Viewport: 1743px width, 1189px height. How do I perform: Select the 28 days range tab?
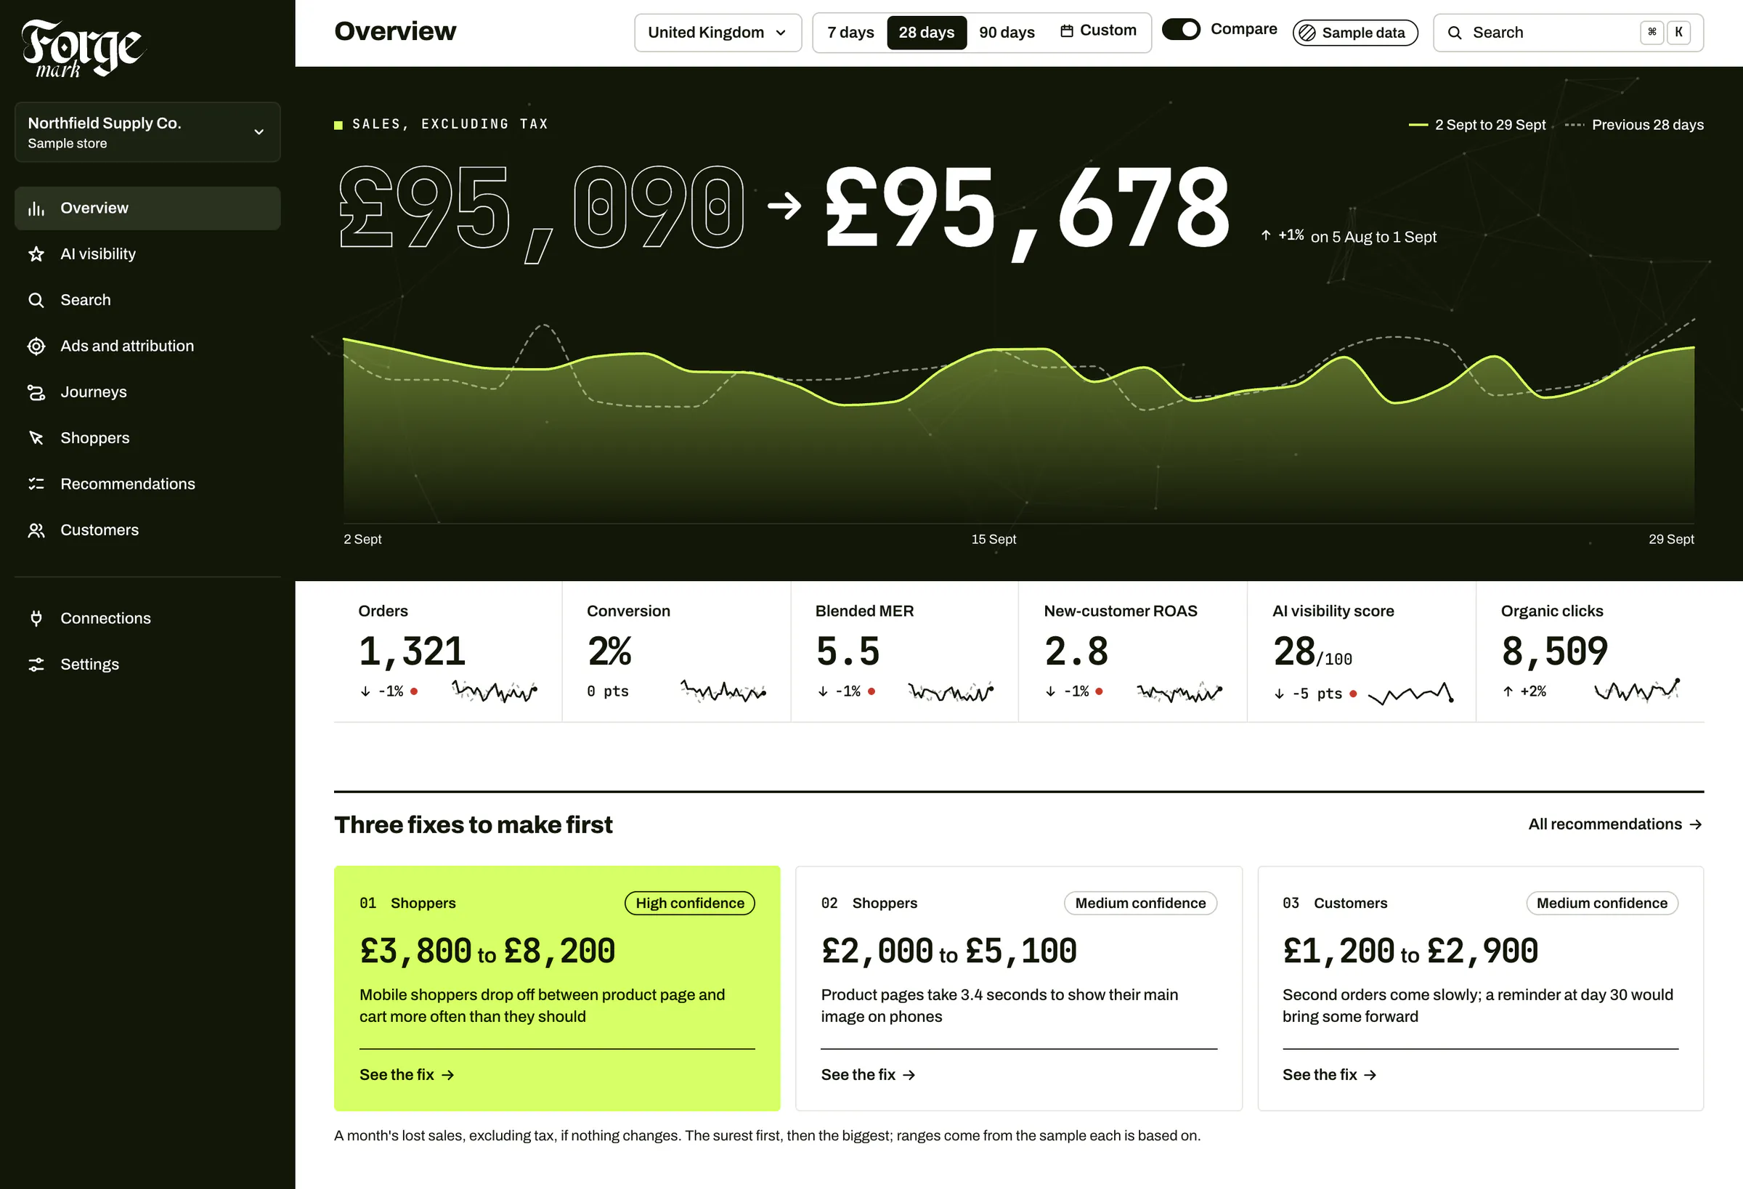(926, 32)
